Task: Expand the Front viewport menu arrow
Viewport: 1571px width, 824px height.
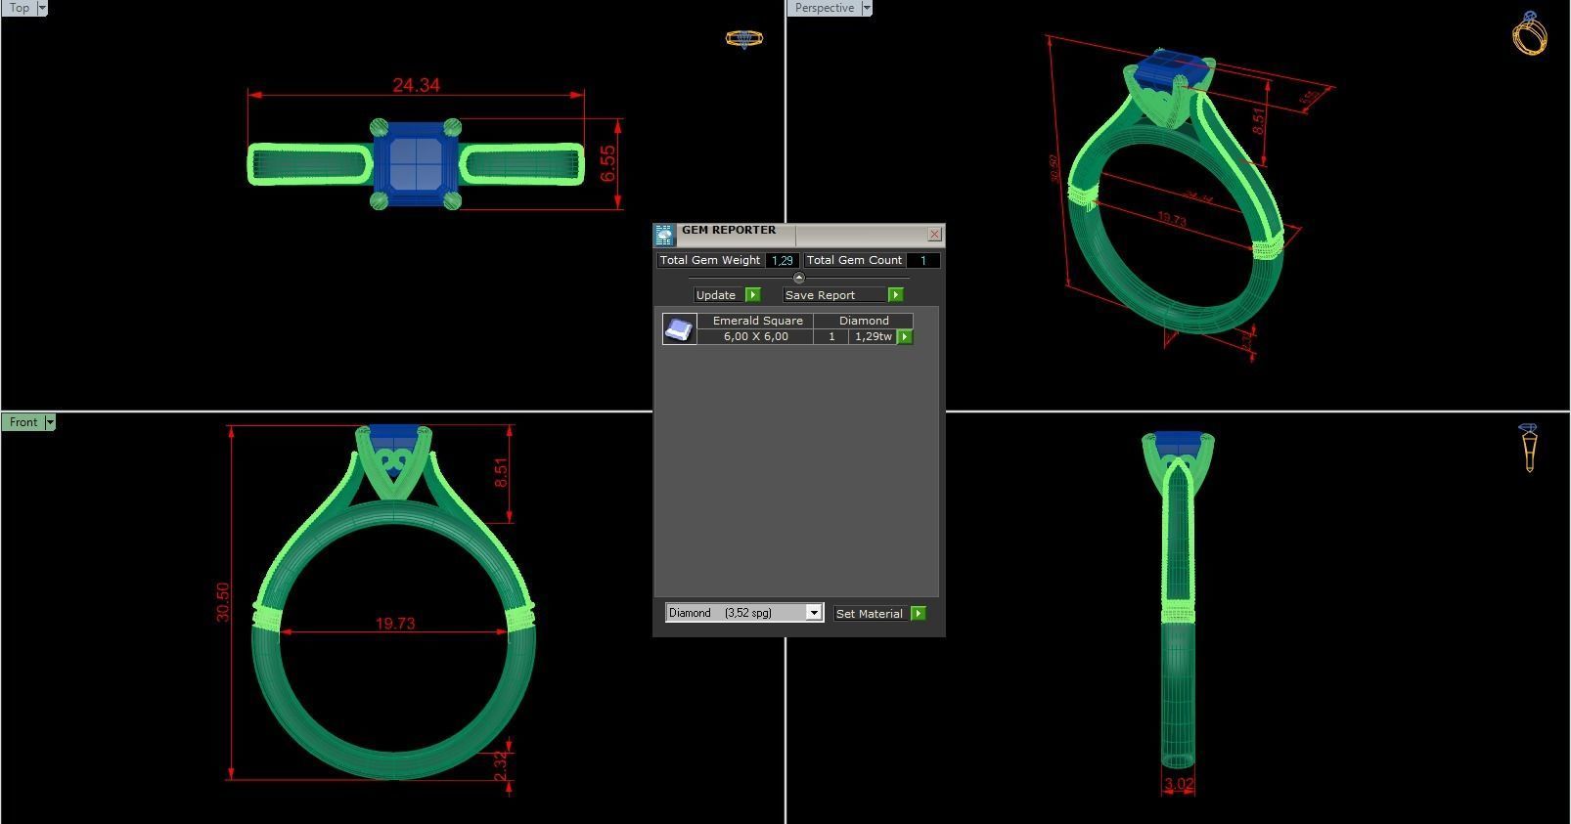Action: coord(50,422)
